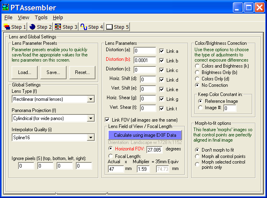Click the Vert. Shift (e) field
The height and width of the screenshot is (198, 267).
pos(148,89)
